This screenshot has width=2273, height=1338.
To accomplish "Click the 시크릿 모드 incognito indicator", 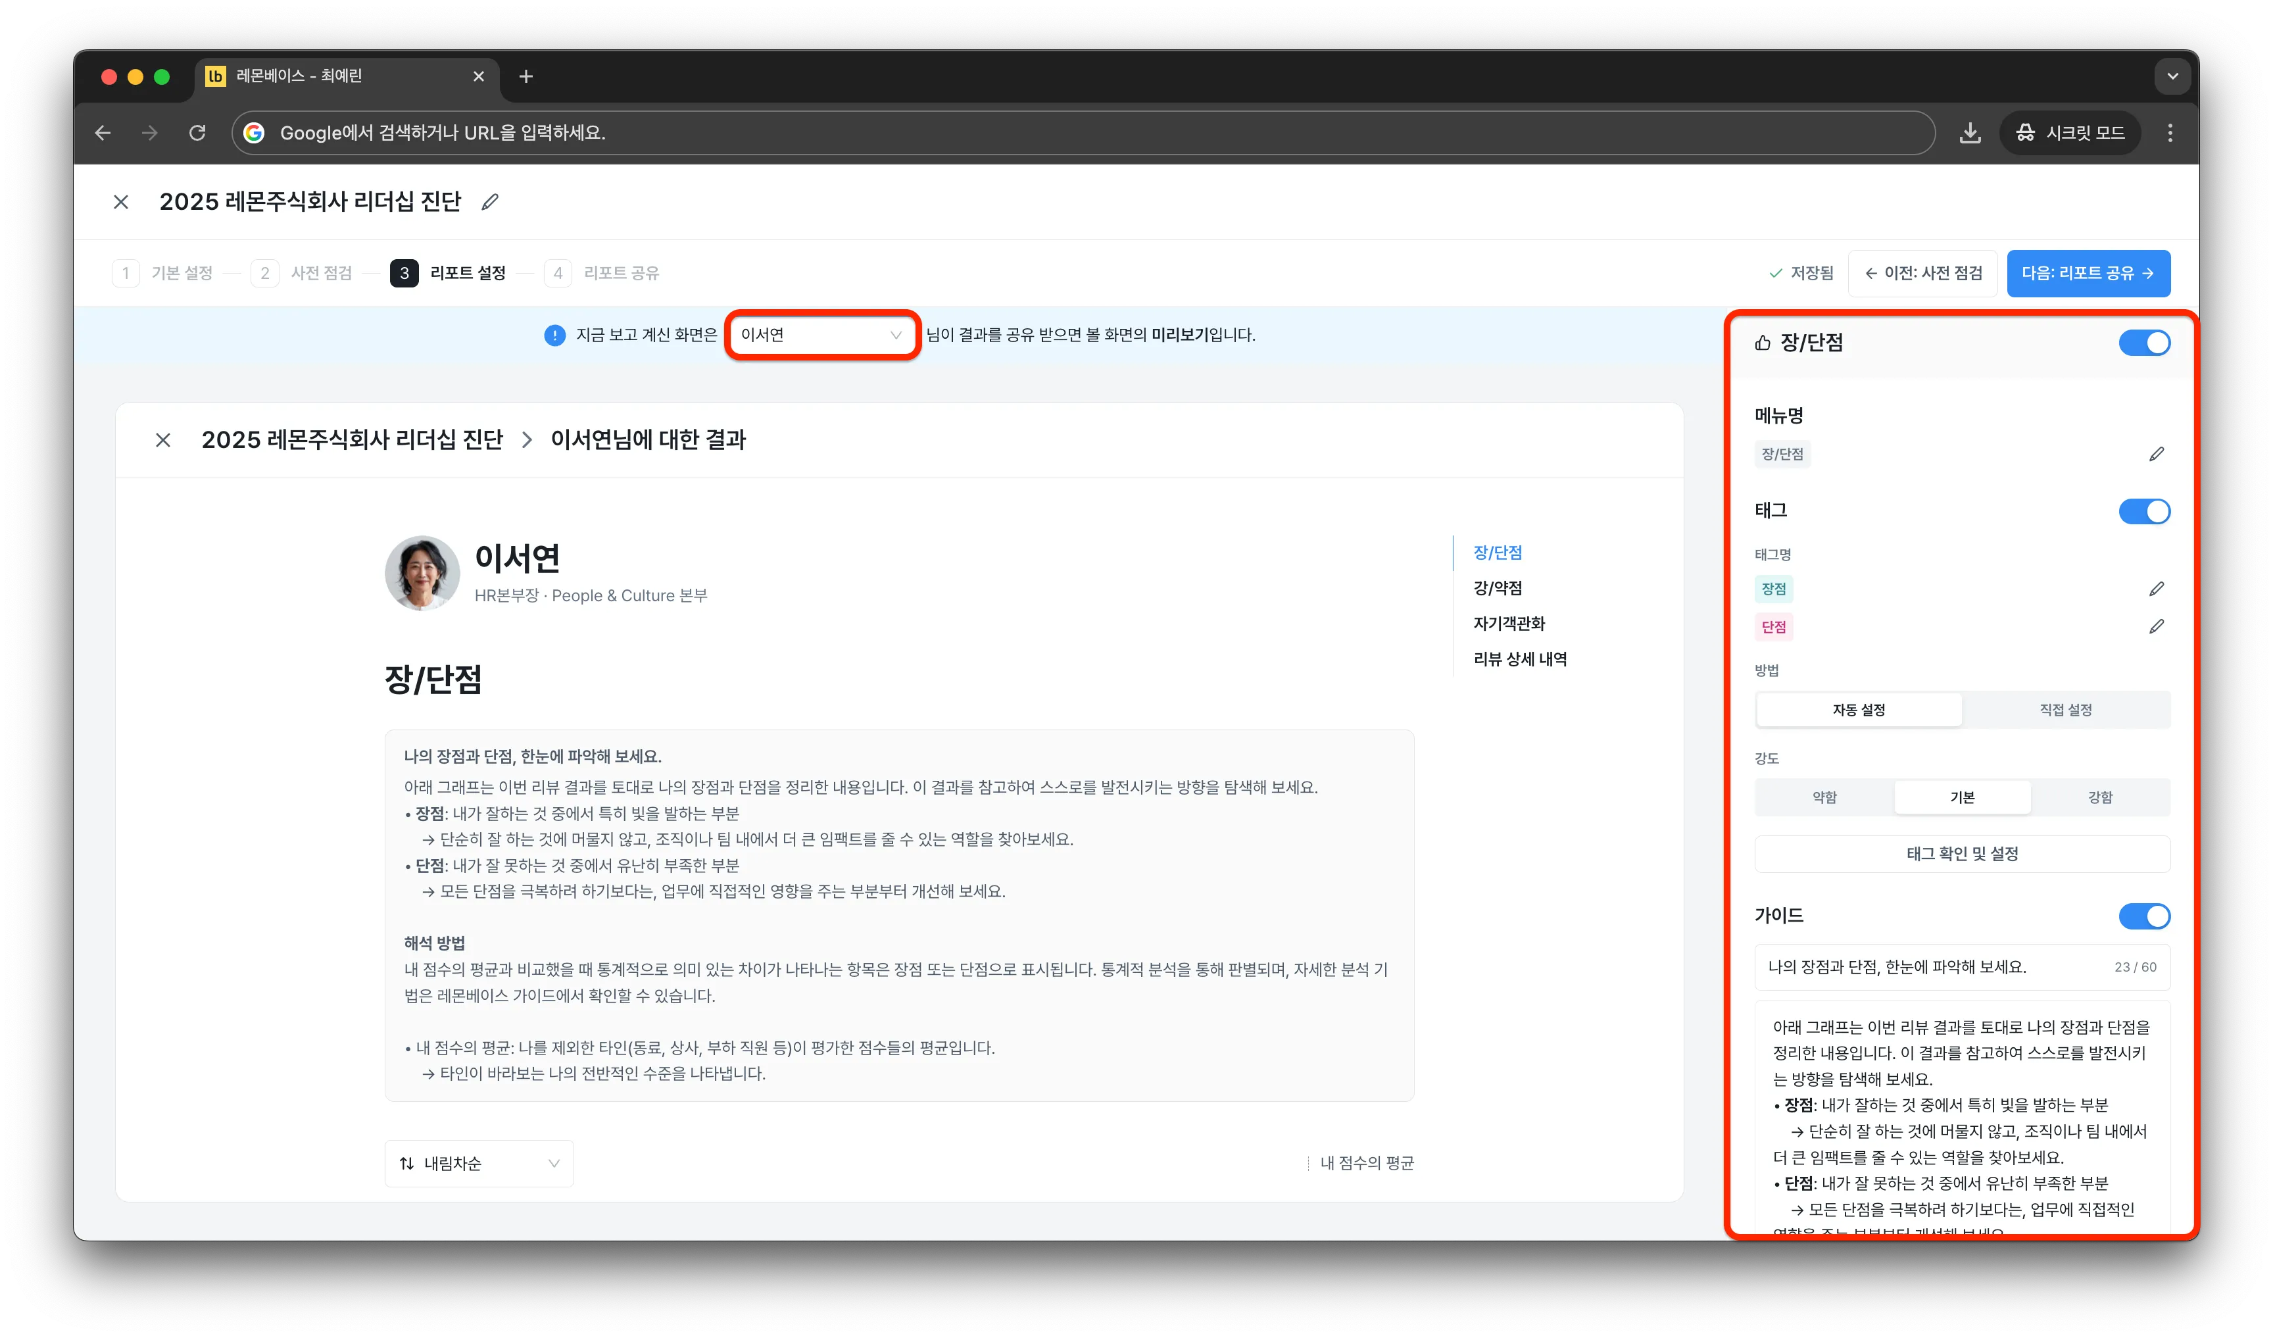I will click(2070, 134).
